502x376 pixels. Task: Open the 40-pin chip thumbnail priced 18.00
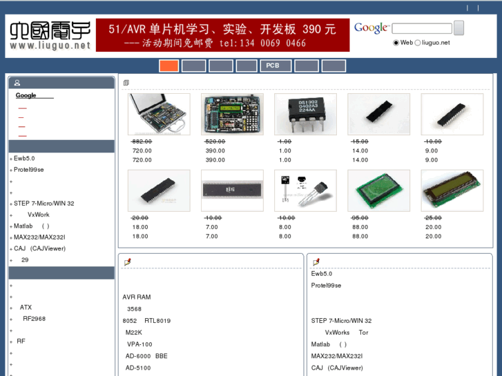point(159,190)
